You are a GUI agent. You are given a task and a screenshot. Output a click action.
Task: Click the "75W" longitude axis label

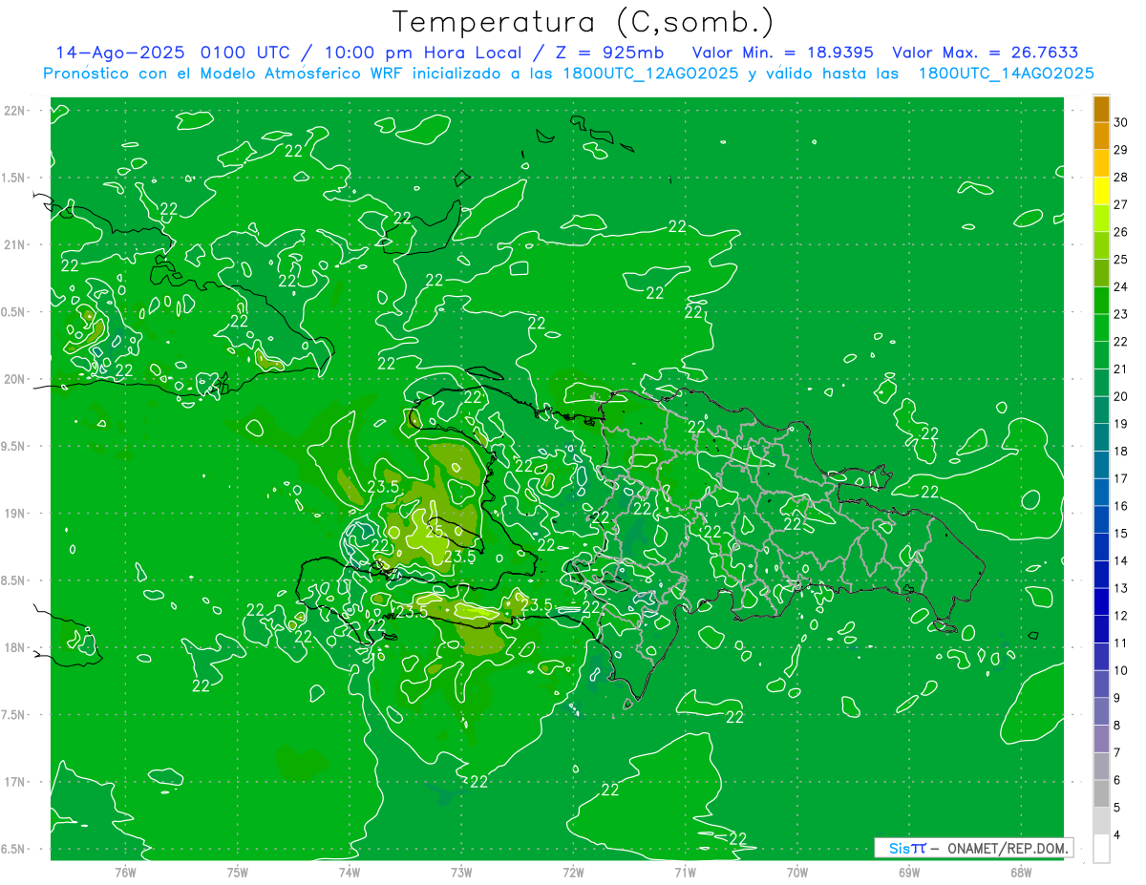coord(238,872)
